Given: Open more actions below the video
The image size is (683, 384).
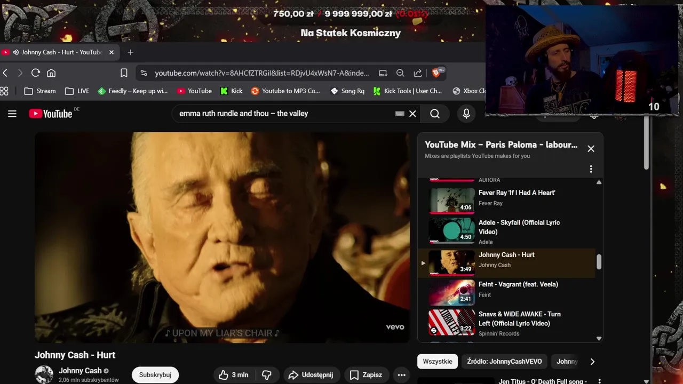Looking at the screenshot, I should 402,375.
